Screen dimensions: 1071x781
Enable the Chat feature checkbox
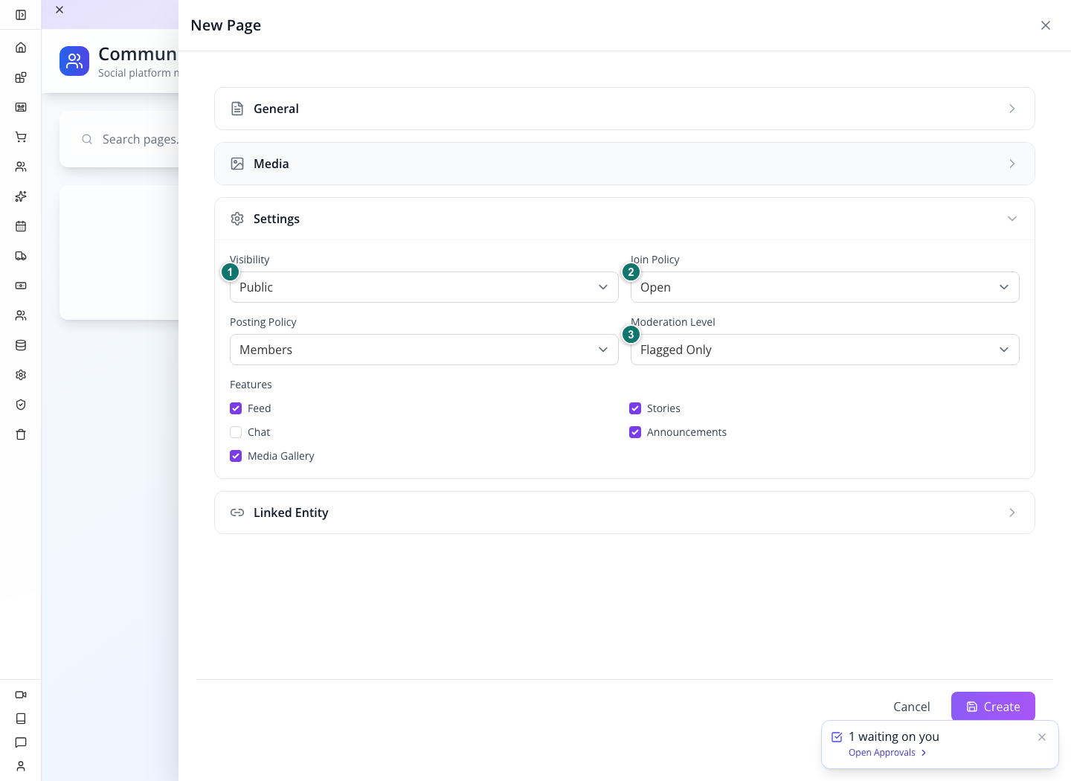(x=236, y=432)
